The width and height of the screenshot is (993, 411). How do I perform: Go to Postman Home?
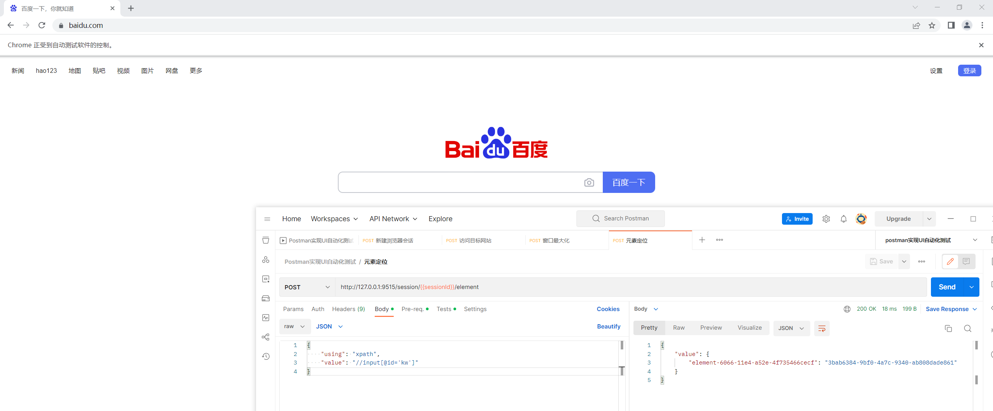(292, 219)
